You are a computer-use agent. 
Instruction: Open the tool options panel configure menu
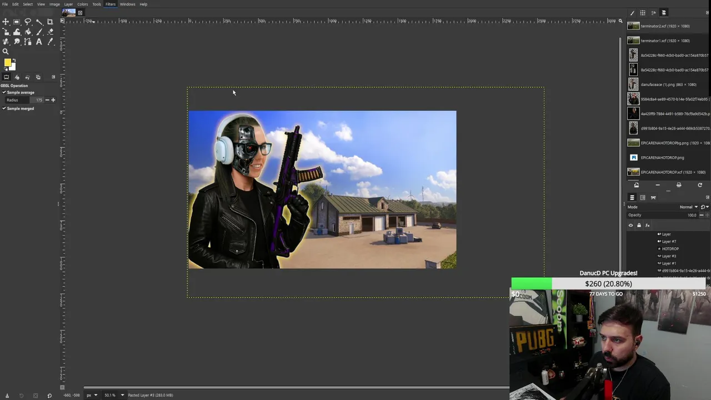[x=53, y=77]
